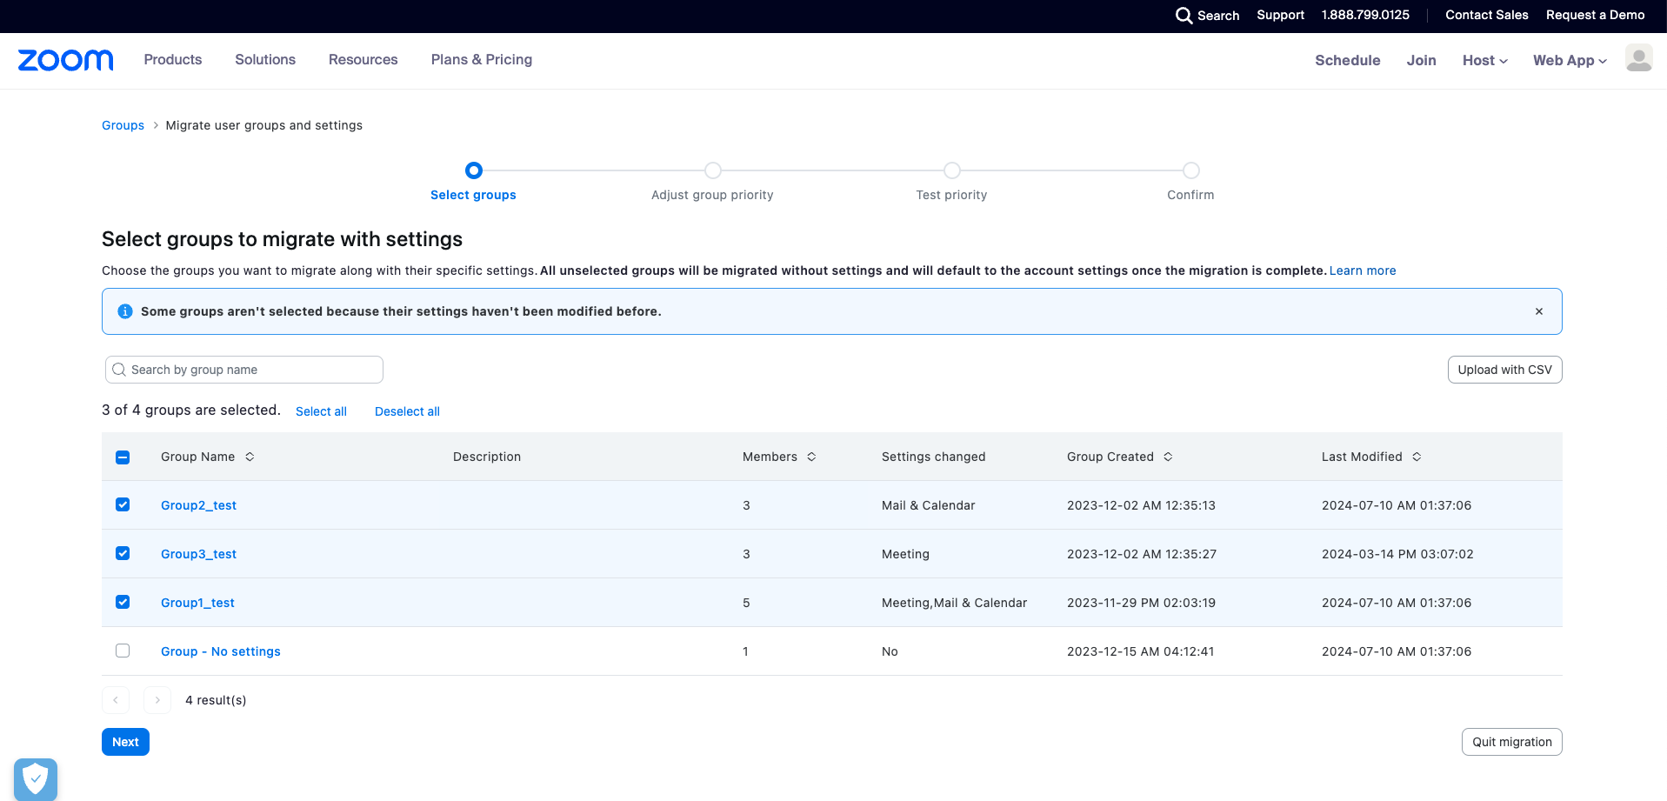Click the 2023-12-15 AM 04:12:41 cell
This screenshot has width=1667, height=801.
point(1140,651)
